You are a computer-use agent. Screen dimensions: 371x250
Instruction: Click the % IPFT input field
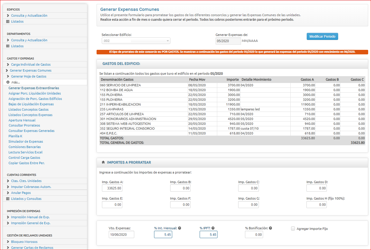point(208,234)
